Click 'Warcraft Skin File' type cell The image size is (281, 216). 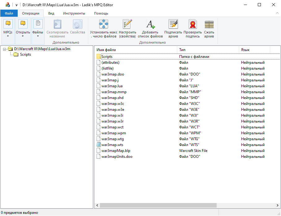tap(193, 151)
